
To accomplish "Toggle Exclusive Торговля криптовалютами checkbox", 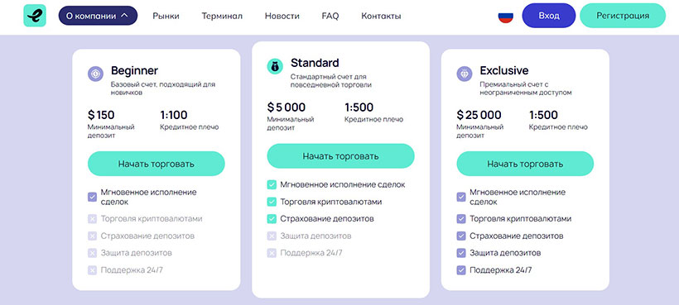I will tap(461, 219).
